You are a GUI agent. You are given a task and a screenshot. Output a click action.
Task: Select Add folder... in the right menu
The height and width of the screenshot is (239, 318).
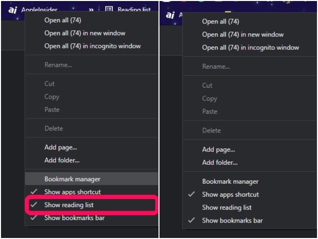point(220,162)
